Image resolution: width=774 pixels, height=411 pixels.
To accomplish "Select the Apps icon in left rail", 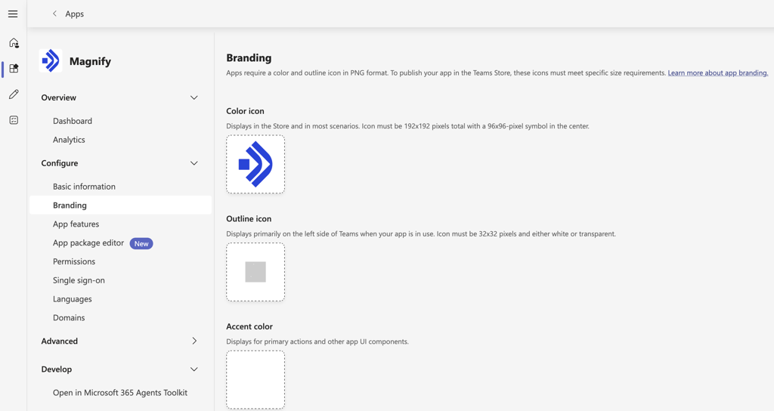I will [x=14, y=69].
